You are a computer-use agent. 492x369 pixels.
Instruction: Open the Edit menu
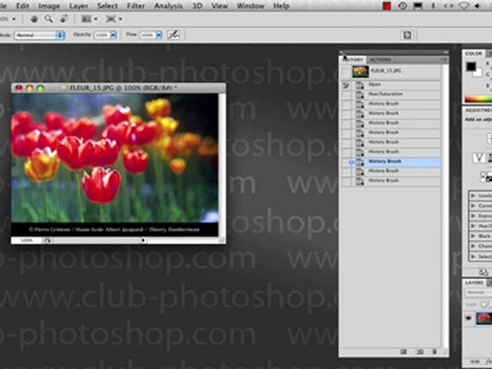(23, 6)
